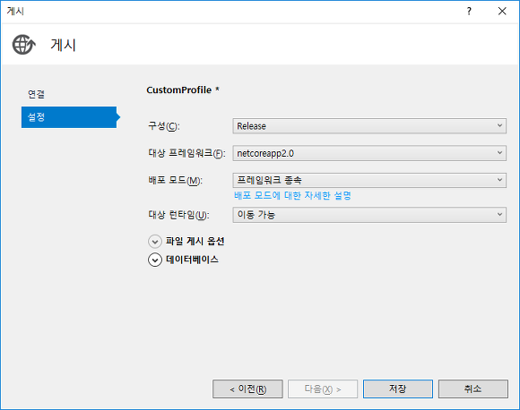520x410 pixels.
Task: Click the 대상 프레임워크(F): label
Action: (x=186, y=153)
